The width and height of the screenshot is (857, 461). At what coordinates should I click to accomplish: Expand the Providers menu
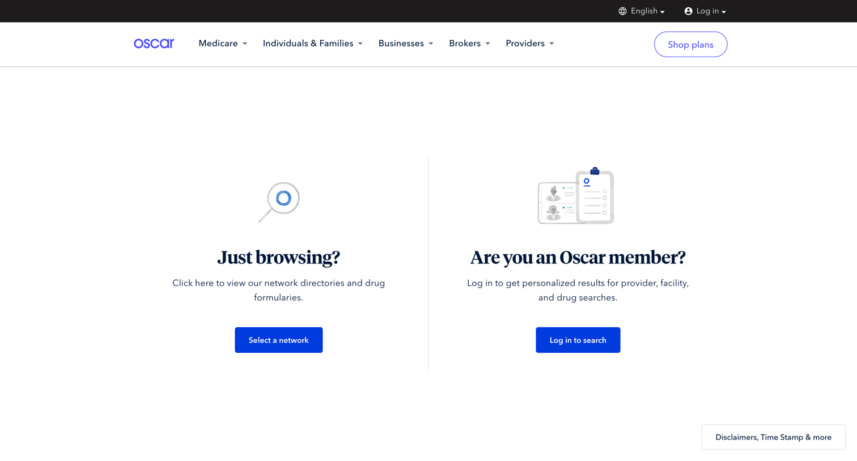530,44
